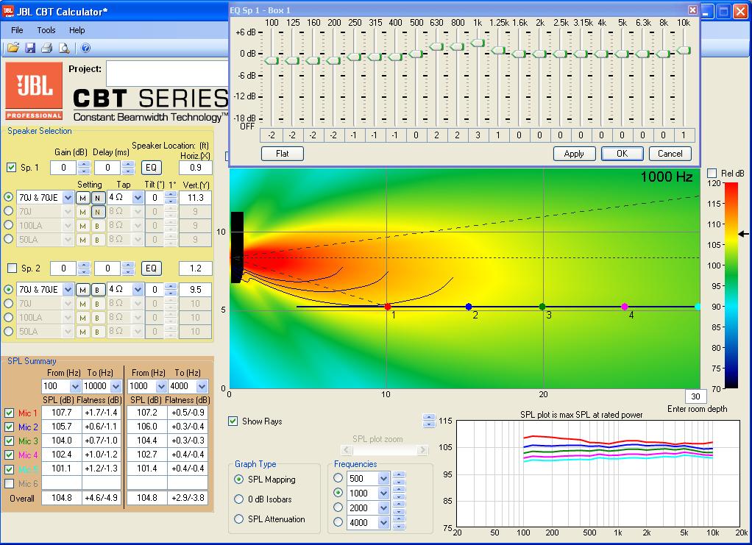The height and width of the screenshot is (545, 752).
Task: Click SPL plot vertical range spinner near 115
Action: (x=429, y=421)
